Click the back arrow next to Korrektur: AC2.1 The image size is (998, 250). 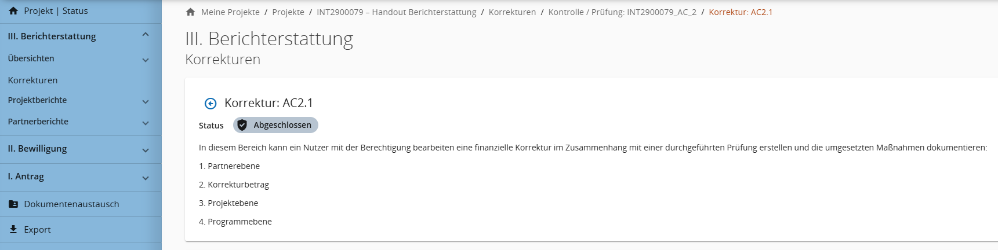[211, 104]
